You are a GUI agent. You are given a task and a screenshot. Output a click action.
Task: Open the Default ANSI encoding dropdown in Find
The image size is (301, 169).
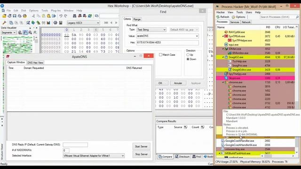click(x=184, y=30)
